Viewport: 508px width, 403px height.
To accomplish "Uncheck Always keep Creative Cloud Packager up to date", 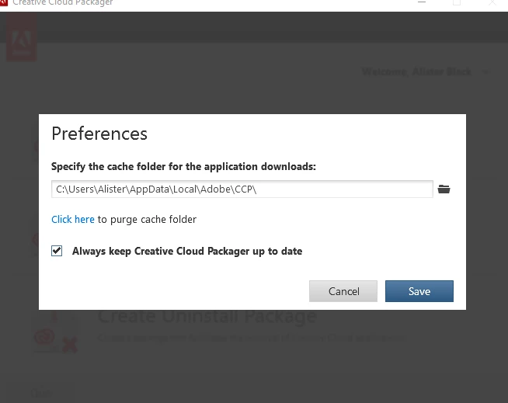I will pyautogui.click(x=57, y=251).
